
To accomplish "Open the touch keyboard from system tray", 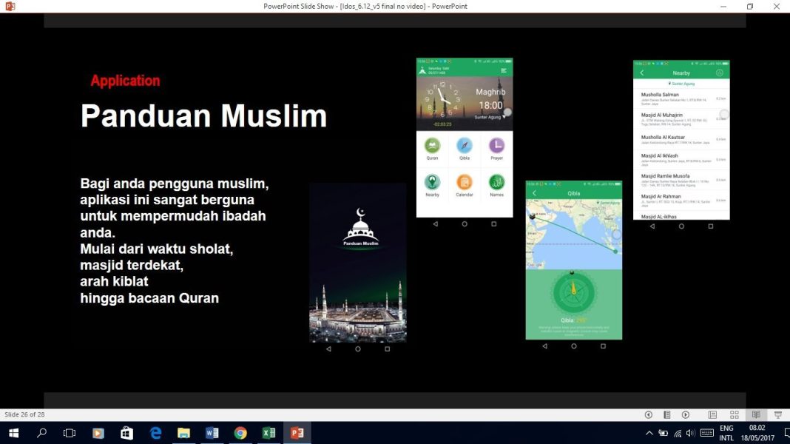I will click(x=707, y=433).
